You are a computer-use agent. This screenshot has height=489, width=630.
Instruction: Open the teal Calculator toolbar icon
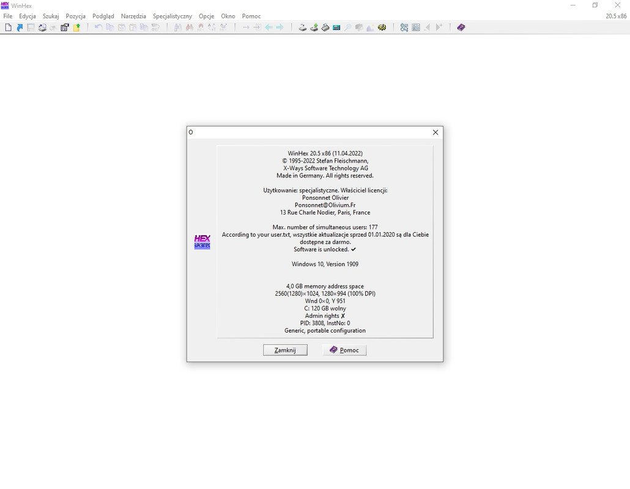point(336,28)
